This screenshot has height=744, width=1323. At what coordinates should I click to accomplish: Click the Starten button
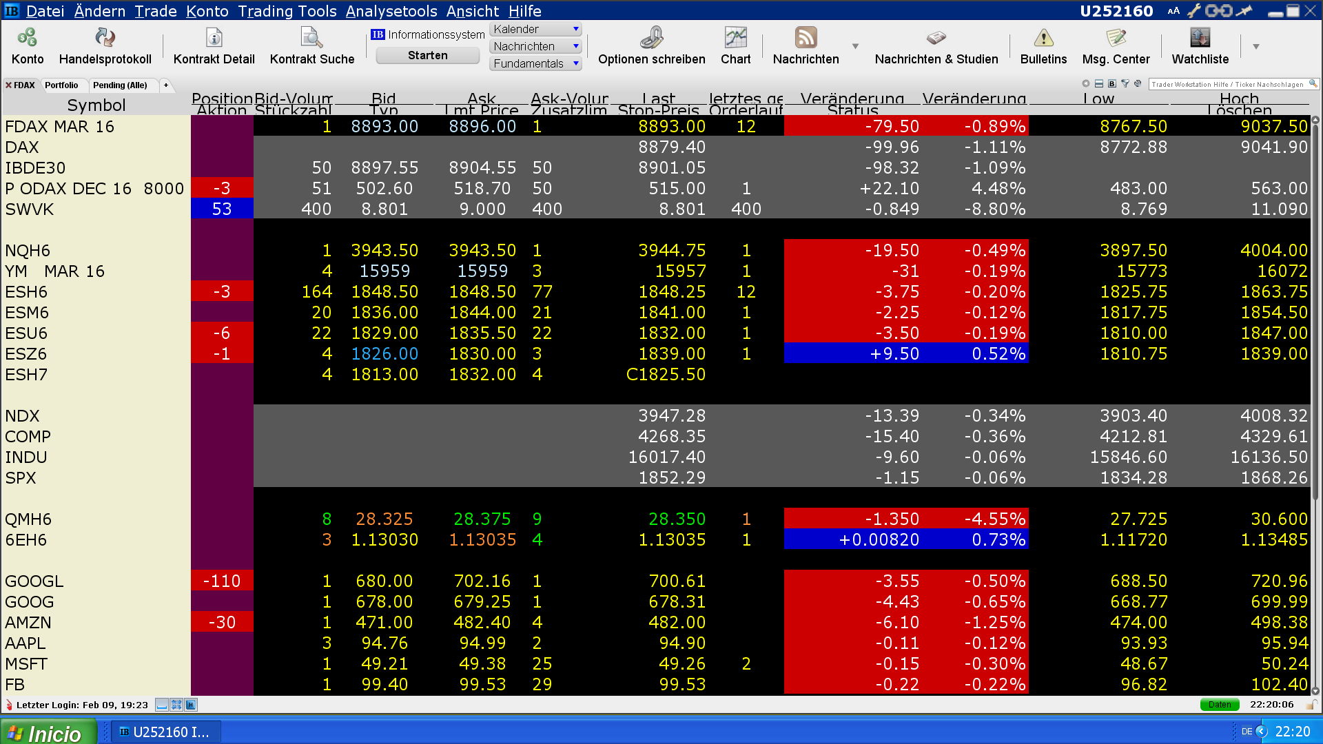(x=427, y=56)
